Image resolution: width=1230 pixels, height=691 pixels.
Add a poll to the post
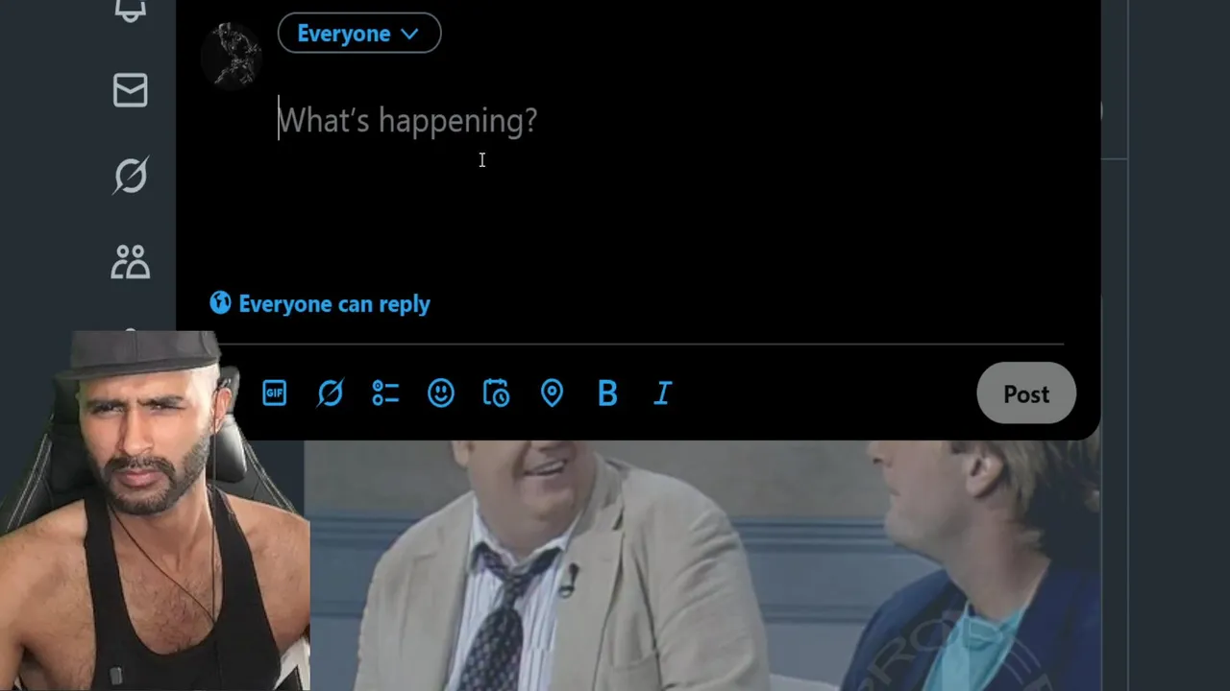pos(385,393)
